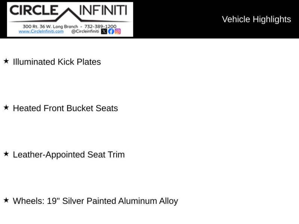Click the 732-389-1200 phone number

tap(100, 26)
